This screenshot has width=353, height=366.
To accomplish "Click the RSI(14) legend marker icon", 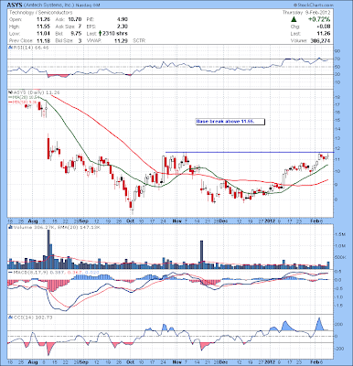I will [10, 48].
